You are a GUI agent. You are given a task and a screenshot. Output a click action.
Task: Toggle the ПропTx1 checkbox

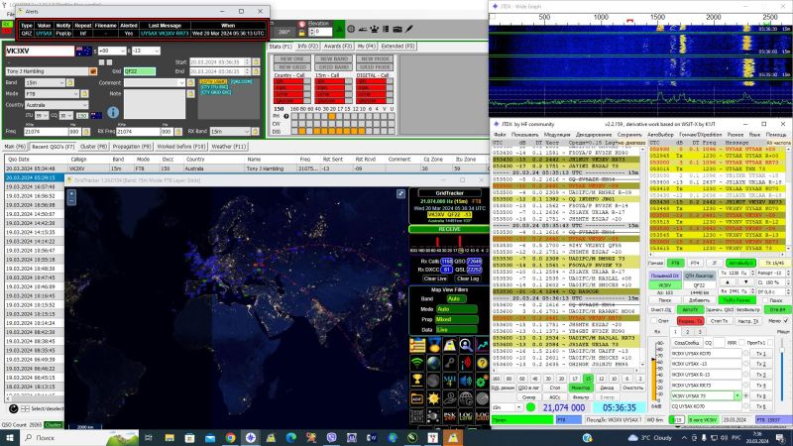769,342
